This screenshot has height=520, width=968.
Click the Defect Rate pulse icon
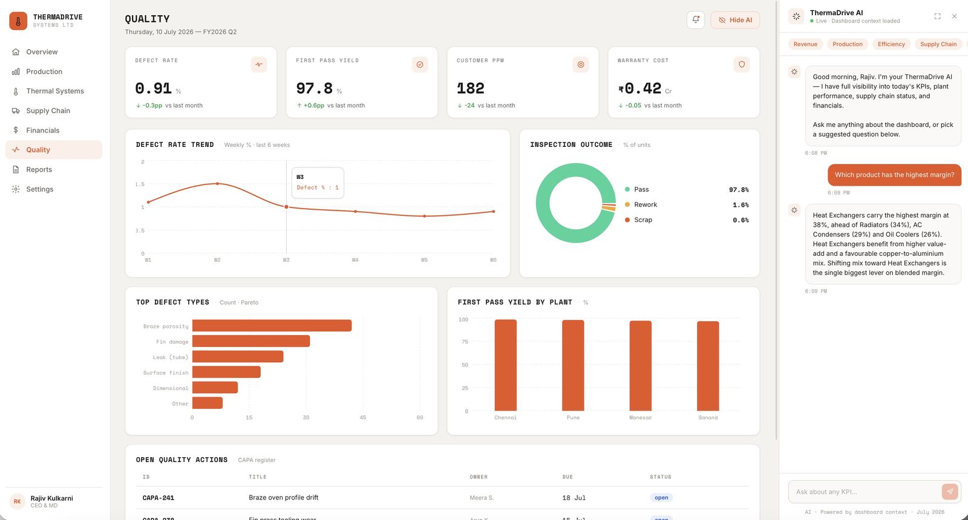click(x=259, y=65)
